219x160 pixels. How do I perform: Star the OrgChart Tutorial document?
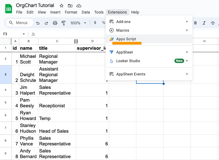coord(62,6)
